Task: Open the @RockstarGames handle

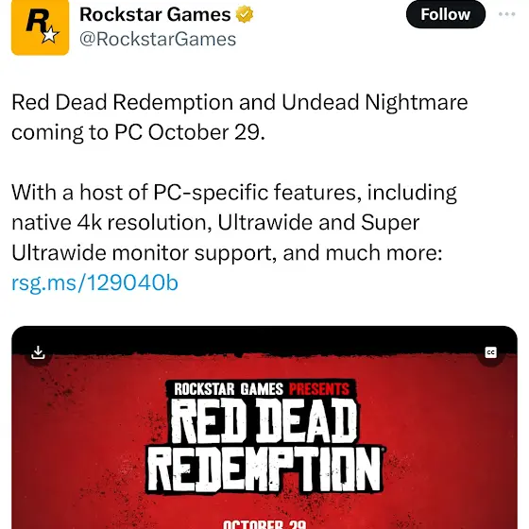Action: coord(158,39)
